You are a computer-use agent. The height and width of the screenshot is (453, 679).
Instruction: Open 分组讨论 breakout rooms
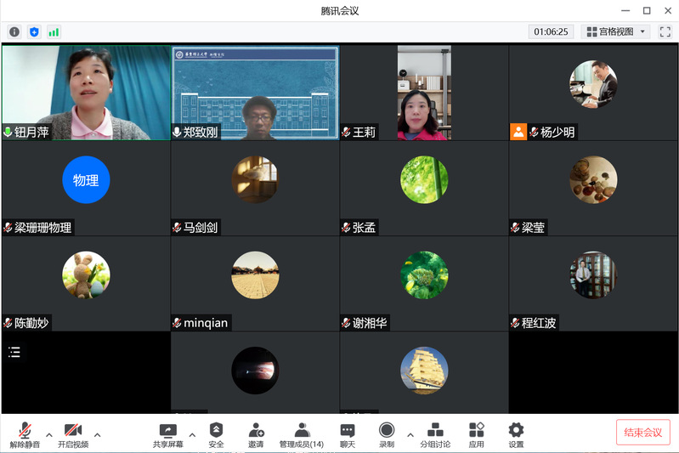coord(435,434)
